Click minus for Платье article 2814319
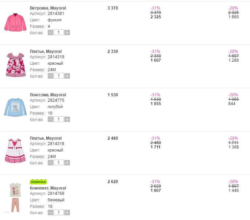The image size is (250, 220). point(50,76)
